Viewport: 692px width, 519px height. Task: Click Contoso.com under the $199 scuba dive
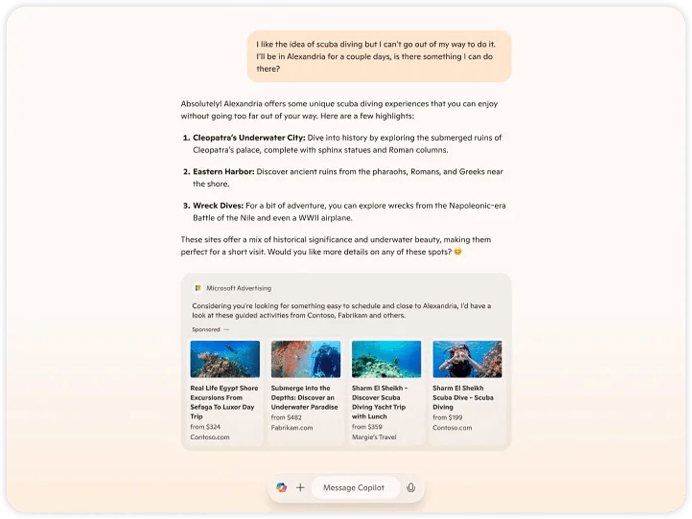click(x=452, y=428)
